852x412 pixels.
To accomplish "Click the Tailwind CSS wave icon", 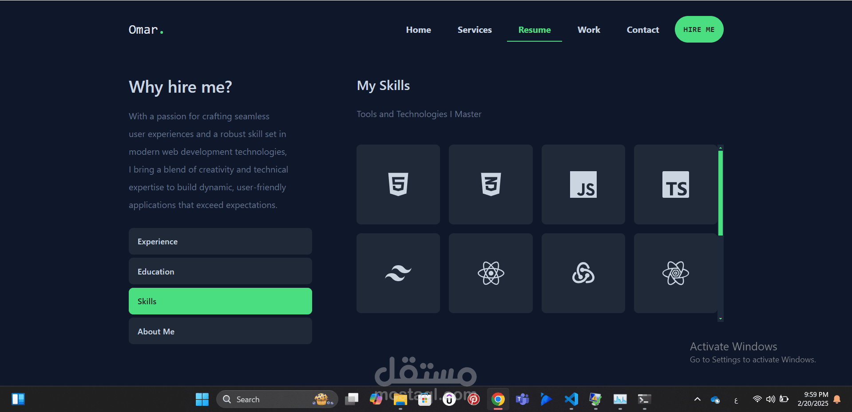I will pyautogui.click(x=398, y=273).
